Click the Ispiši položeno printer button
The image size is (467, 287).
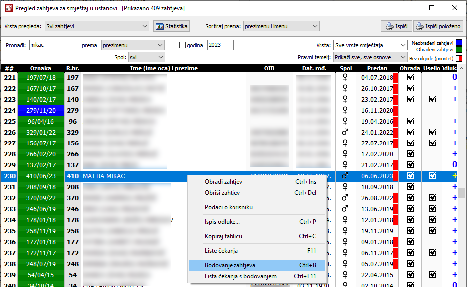coord(438,26)
